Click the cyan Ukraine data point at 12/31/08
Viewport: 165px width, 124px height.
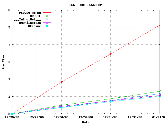pyautogui.click(x=111, y=102)
